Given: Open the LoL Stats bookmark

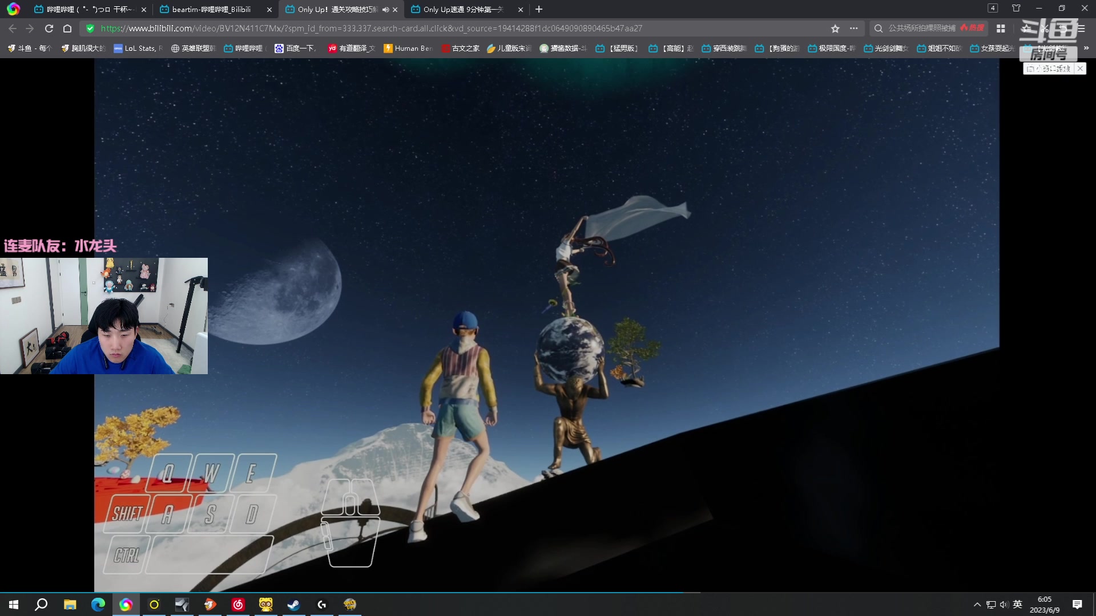Looking at the screenshot, I should pos(138,48).
